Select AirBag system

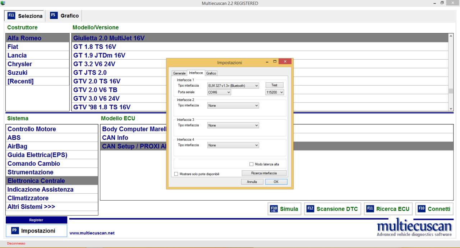pos(52,146)
